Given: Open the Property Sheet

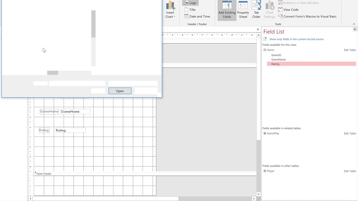Looking at the screenshot, I should point(243,10).
